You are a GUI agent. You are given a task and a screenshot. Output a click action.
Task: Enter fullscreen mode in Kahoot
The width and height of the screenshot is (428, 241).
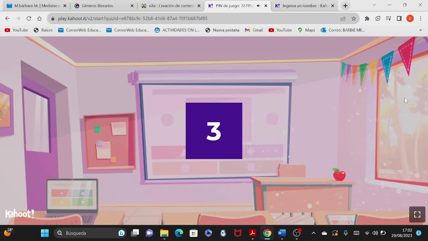click(417, 215)
